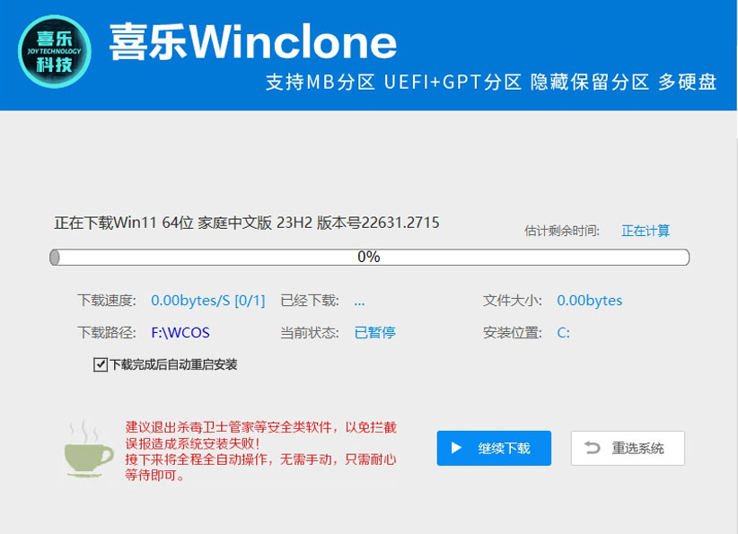Click the 估计剩余时间 label

(562, 231)
